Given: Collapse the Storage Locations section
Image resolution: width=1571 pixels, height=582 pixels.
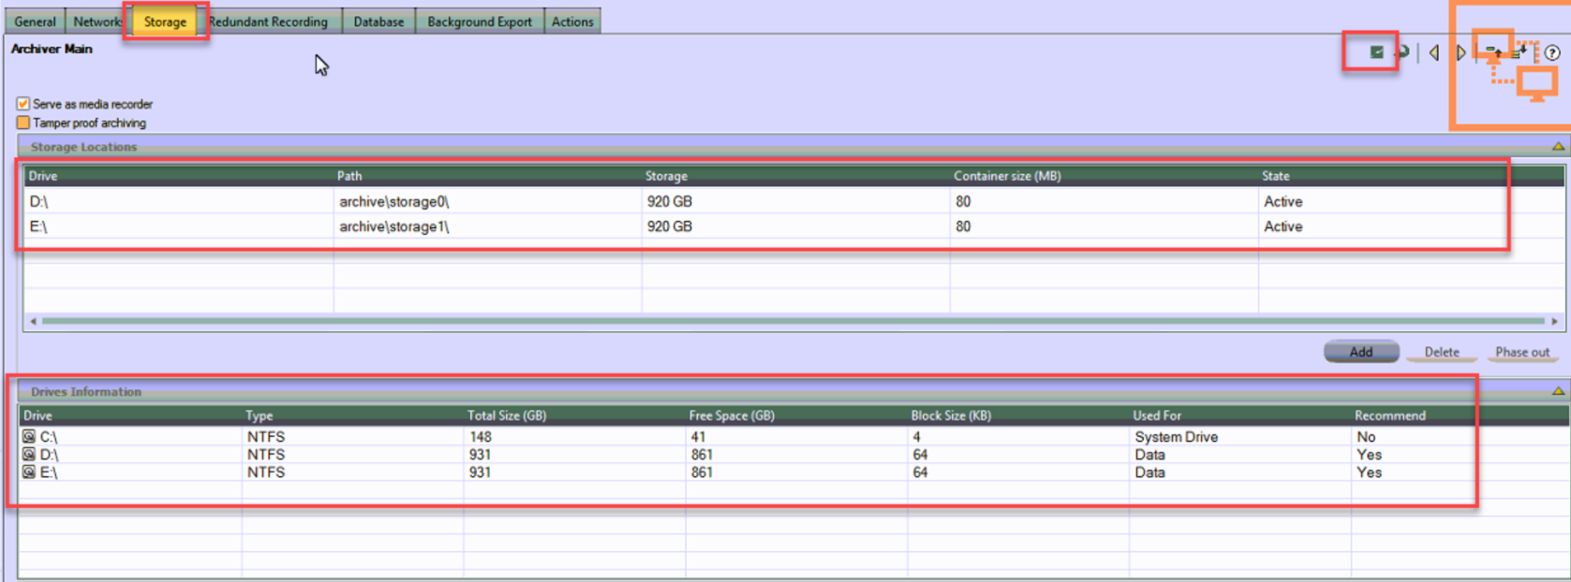Looking at the screenshot, I should [1558, 147].
